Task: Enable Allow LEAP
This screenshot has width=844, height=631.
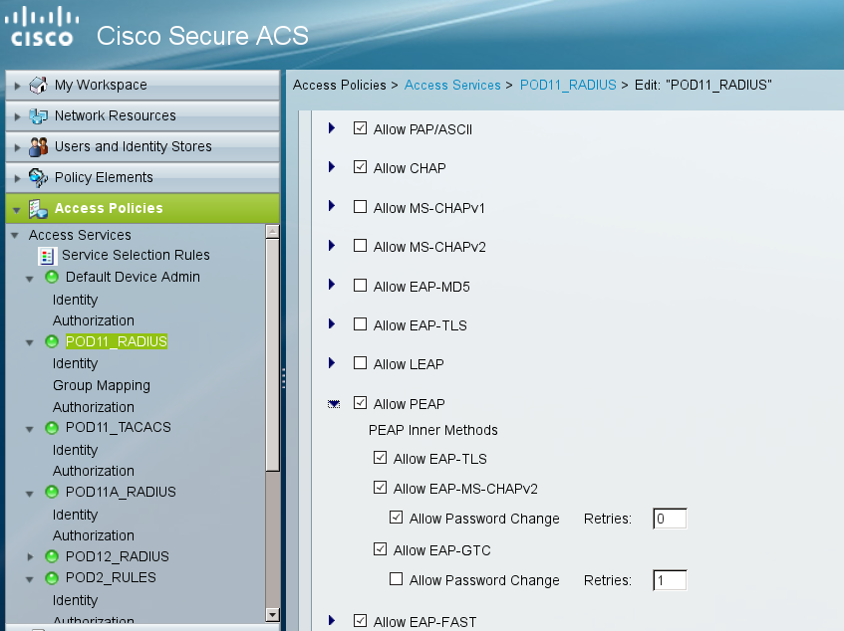Action: pos(360,363)
